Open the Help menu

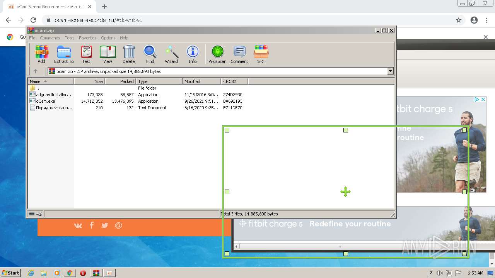pos(124,38)
